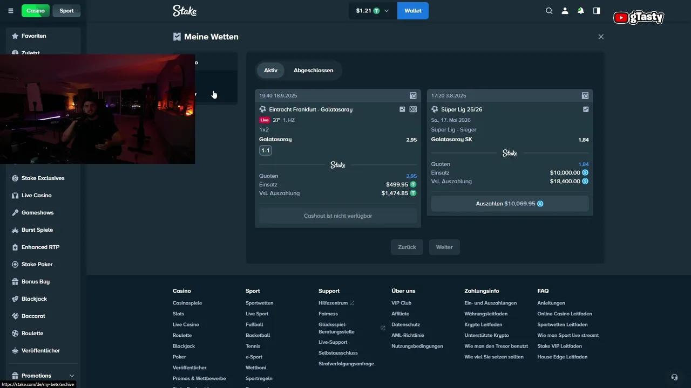Open Krypto Leitfaden footer link
The image size is (691, 388).
click(483, 324)
